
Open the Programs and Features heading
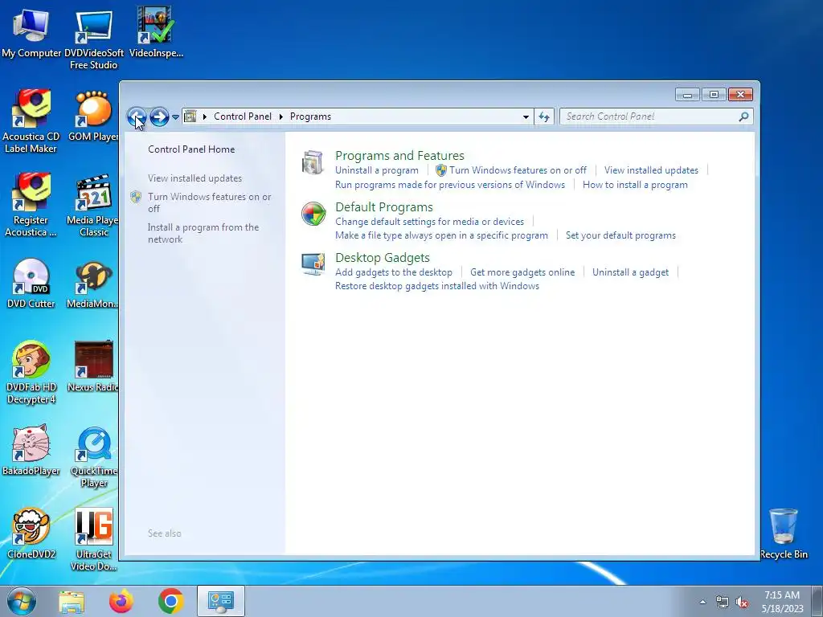[399, 155]
